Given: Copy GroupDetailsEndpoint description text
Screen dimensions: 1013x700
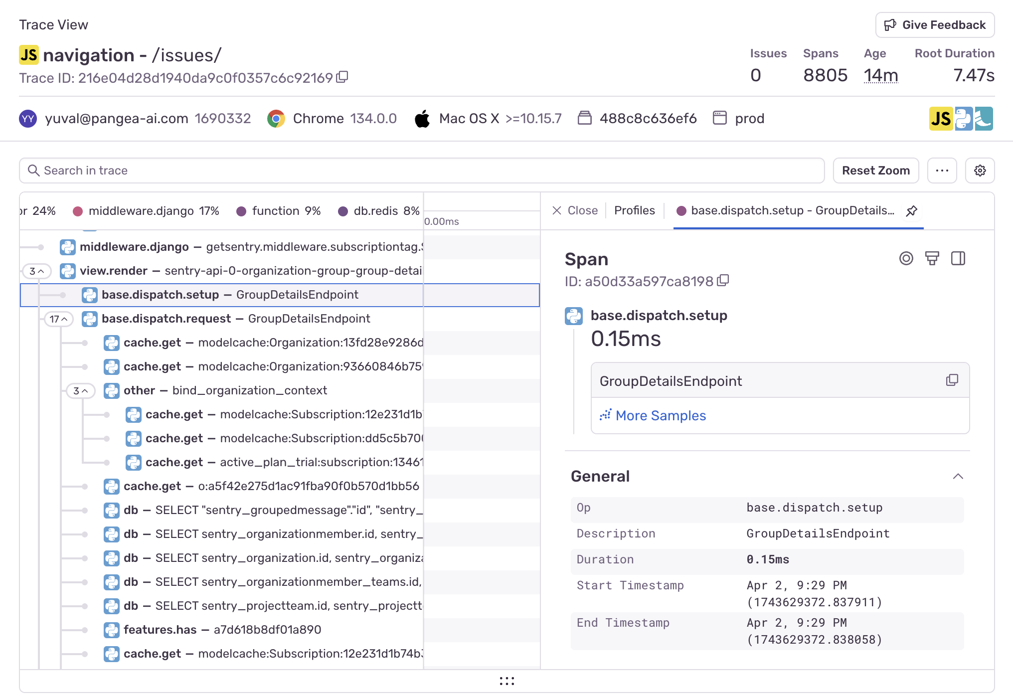Looking at the screenshot, I should pos(952,380).
